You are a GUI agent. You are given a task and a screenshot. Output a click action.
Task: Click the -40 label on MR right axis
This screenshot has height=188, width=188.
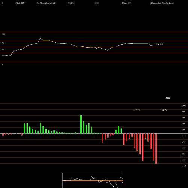(x=183, y=148)
